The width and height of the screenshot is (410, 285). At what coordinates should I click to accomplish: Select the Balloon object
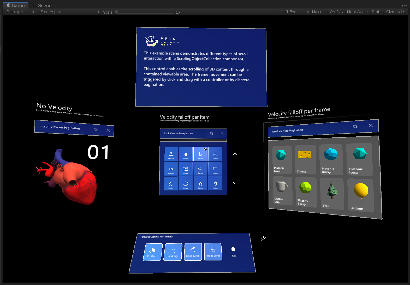pos(361,195)
